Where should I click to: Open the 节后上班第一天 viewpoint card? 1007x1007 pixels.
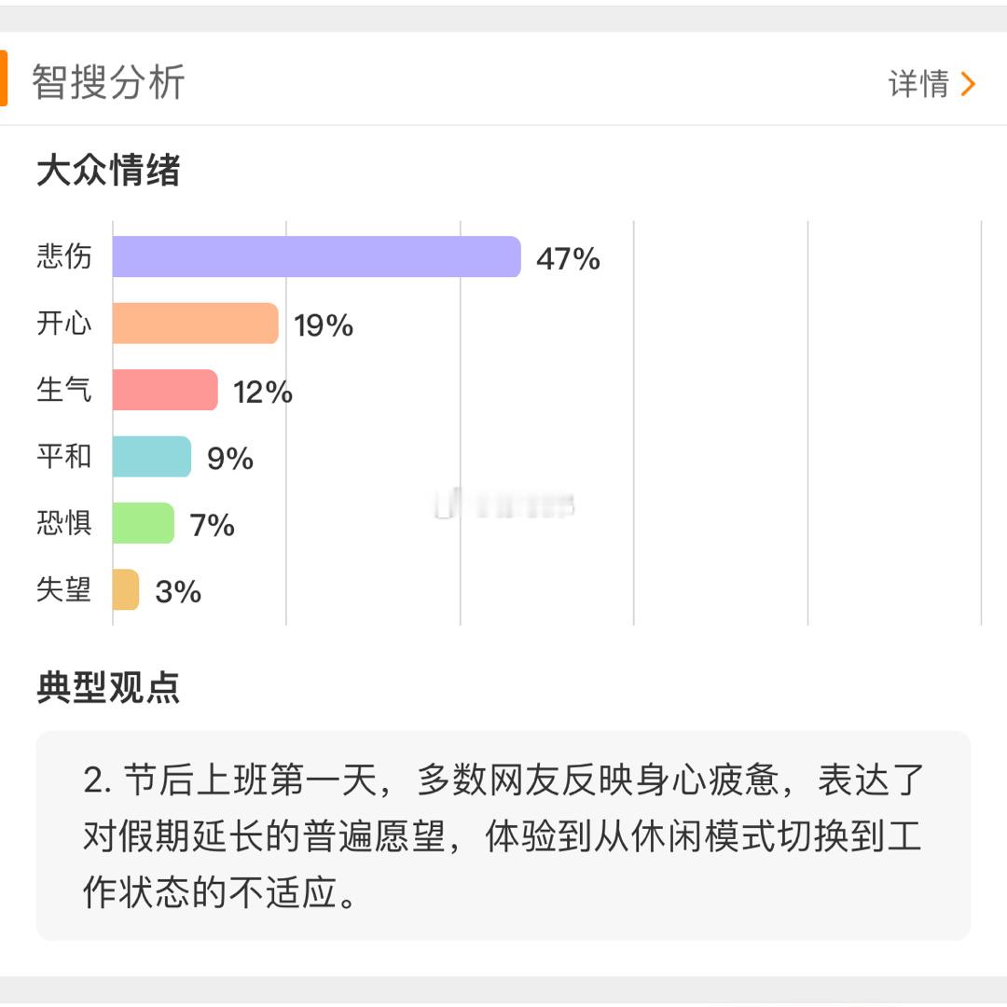tap(503, 835)
